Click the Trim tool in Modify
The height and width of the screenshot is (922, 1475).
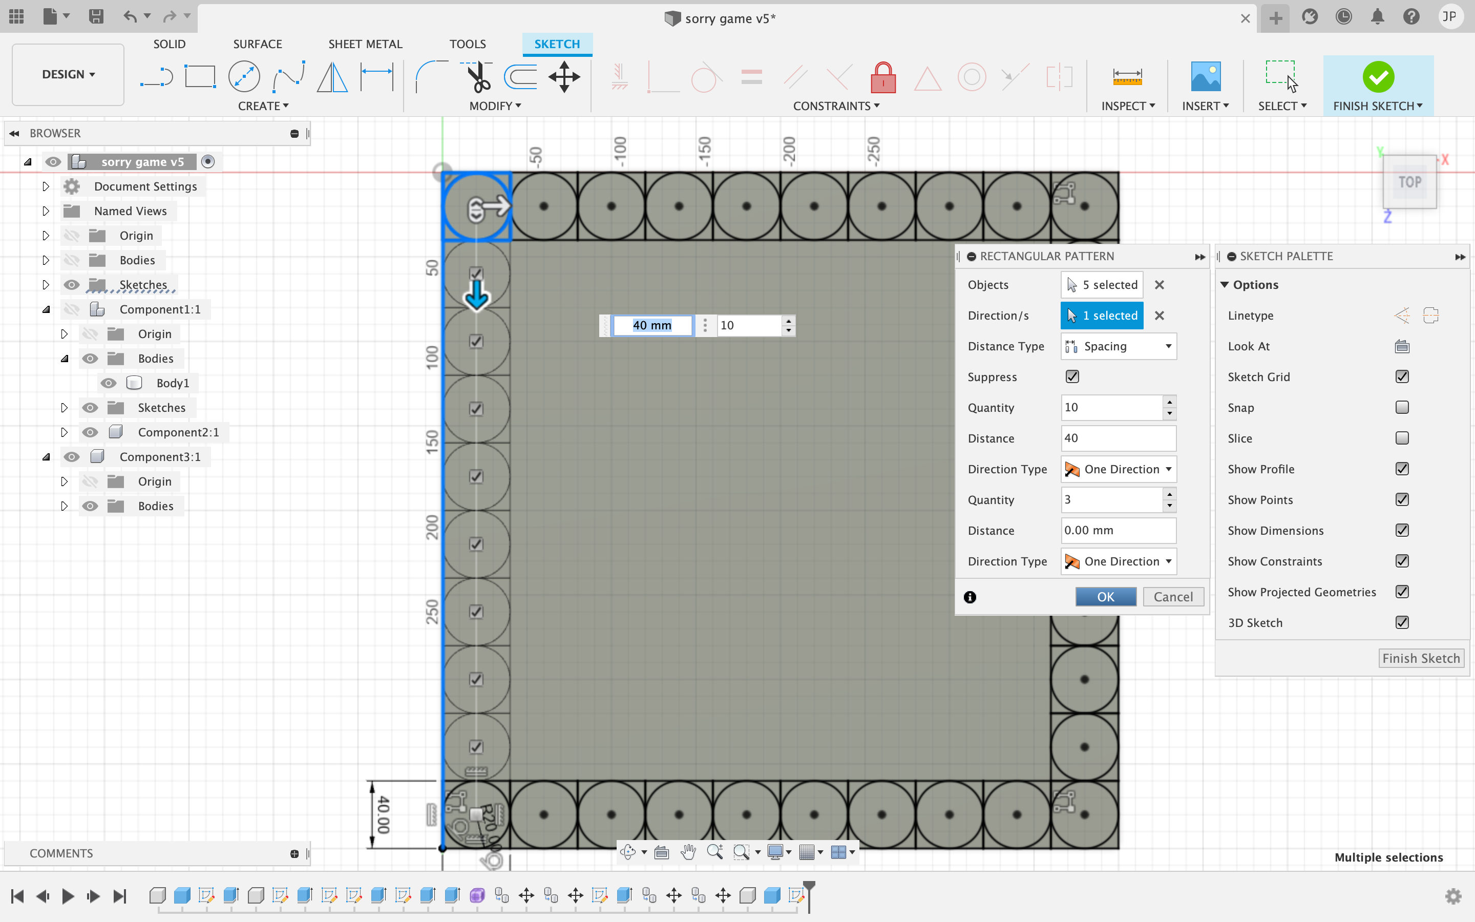click(x=479, y=76)
